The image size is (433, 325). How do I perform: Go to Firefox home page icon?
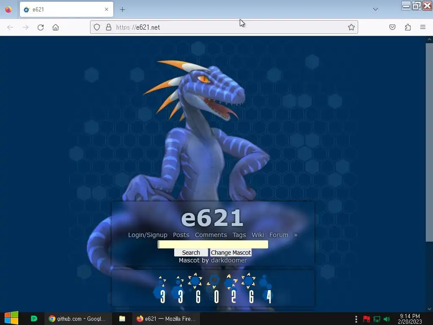pyautogui.click(x=55, y=28)
